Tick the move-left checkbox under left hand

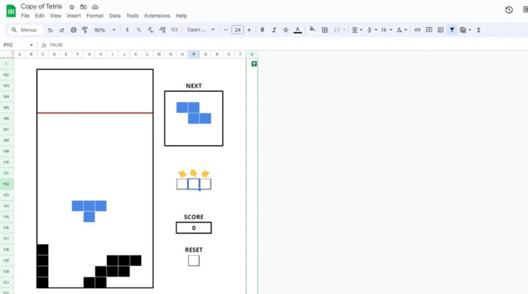(x=182, y=184)
